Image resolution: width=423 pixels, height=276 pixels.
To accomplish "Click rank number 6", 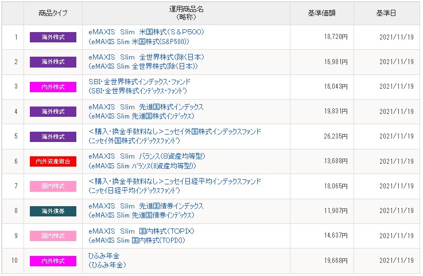I will (x=16, y=161).
